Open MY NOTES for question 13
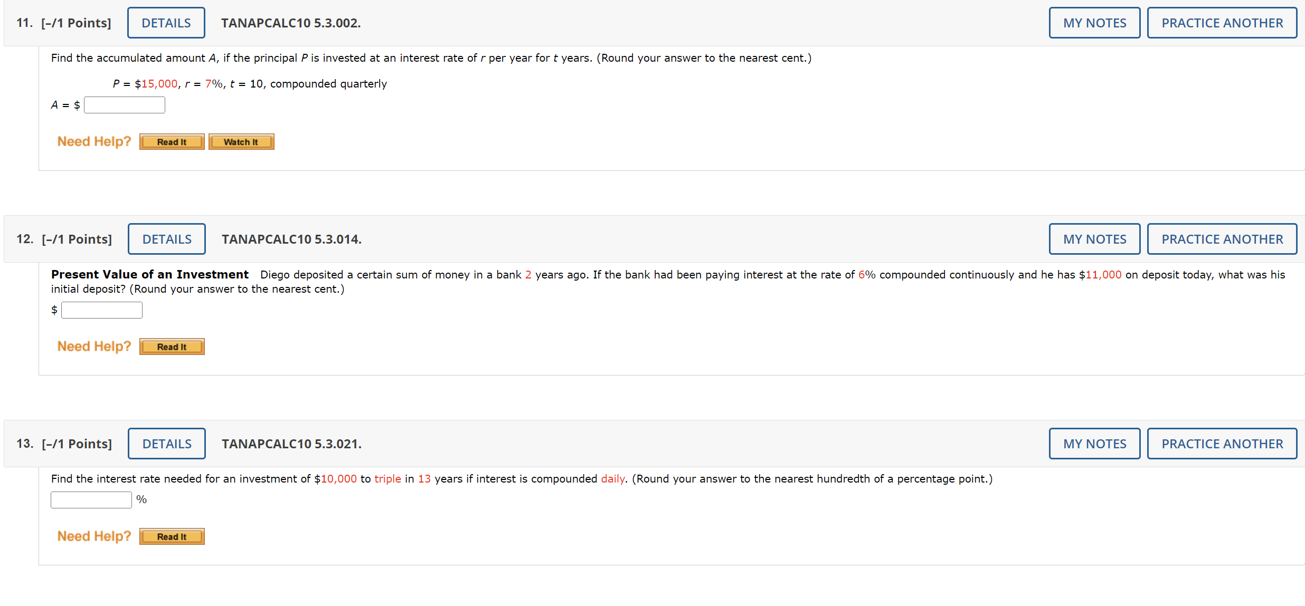Viewport: 1305px width, 606px height. pyautogui.click(x=1094, y=444)
